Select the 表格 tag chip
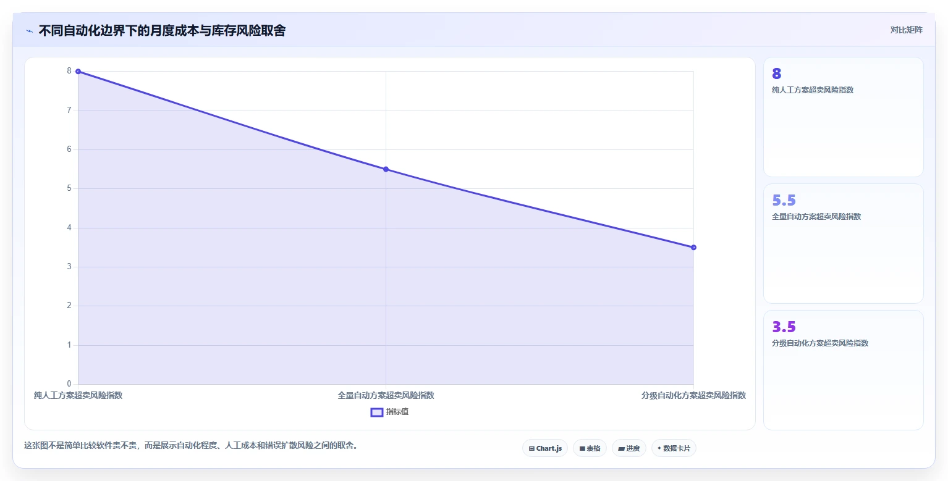Viewport: 948px width, 481px height. (590, 448)
